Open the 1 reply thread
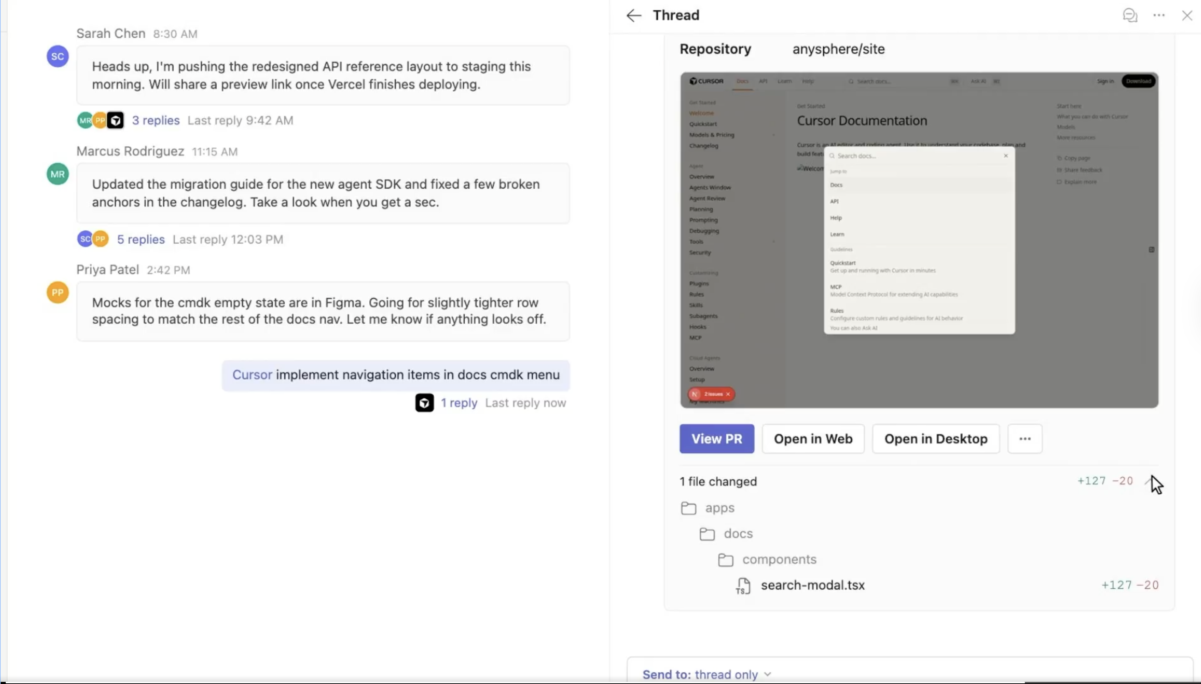 [x=459, y=403]
